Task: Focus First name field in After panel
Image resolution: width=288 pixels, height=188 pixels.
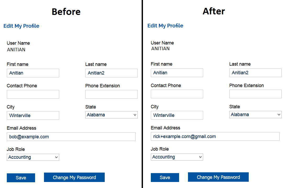Action: (177, 73)
